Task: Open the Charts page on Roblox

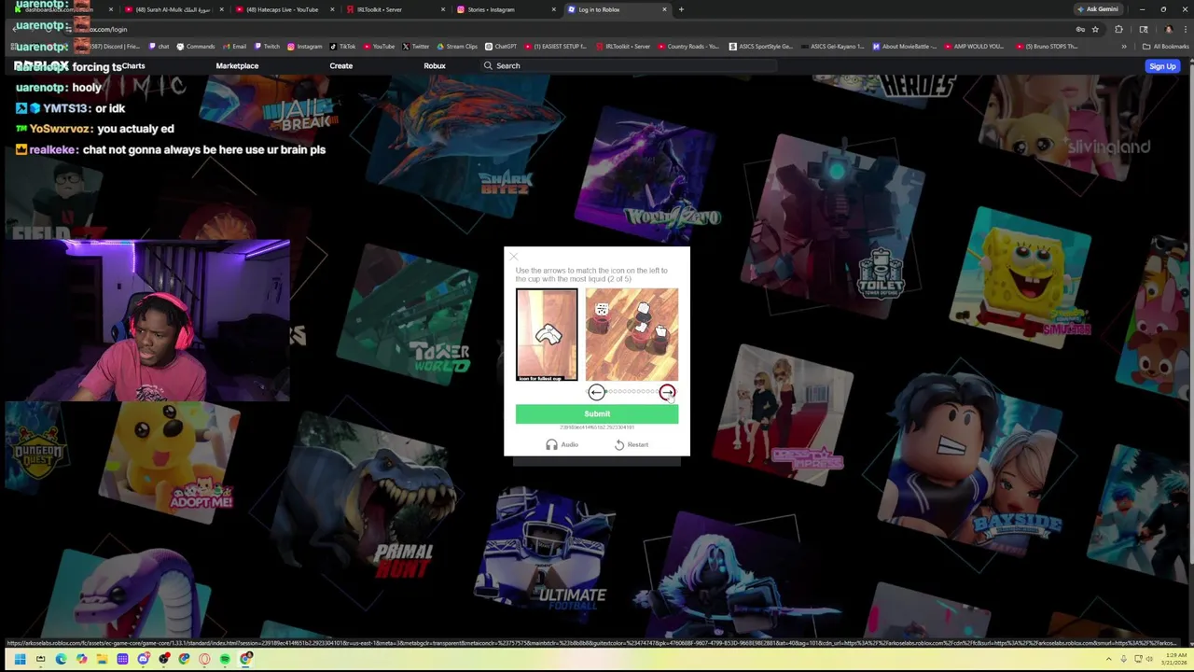Action: [133, 65]
